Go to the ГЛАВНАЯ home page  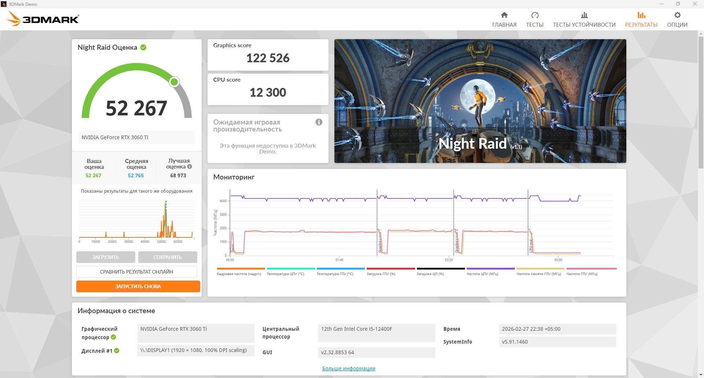pos(504,19)
